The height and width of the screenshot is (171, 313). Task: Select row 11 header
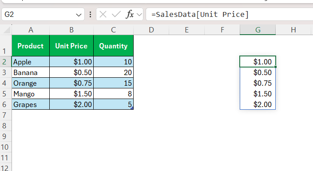(6, 158)
